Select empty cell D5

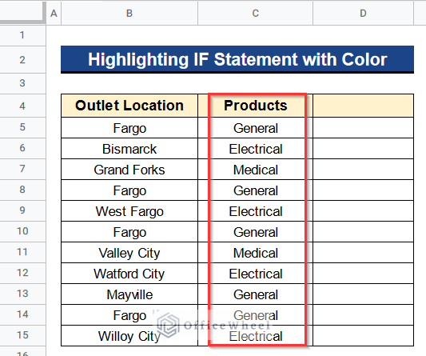(363, 128)
